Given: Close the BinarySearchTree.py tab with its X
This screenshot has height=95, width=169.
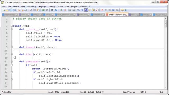Looking at the screenshot, I should tap(126, 15).
